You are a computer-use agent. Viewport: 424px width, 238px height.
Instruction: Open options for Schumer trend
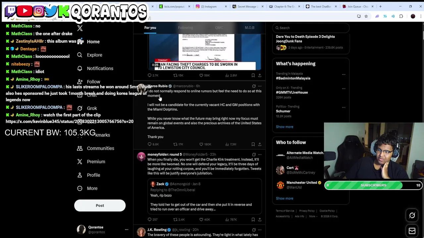pos(344,107)
